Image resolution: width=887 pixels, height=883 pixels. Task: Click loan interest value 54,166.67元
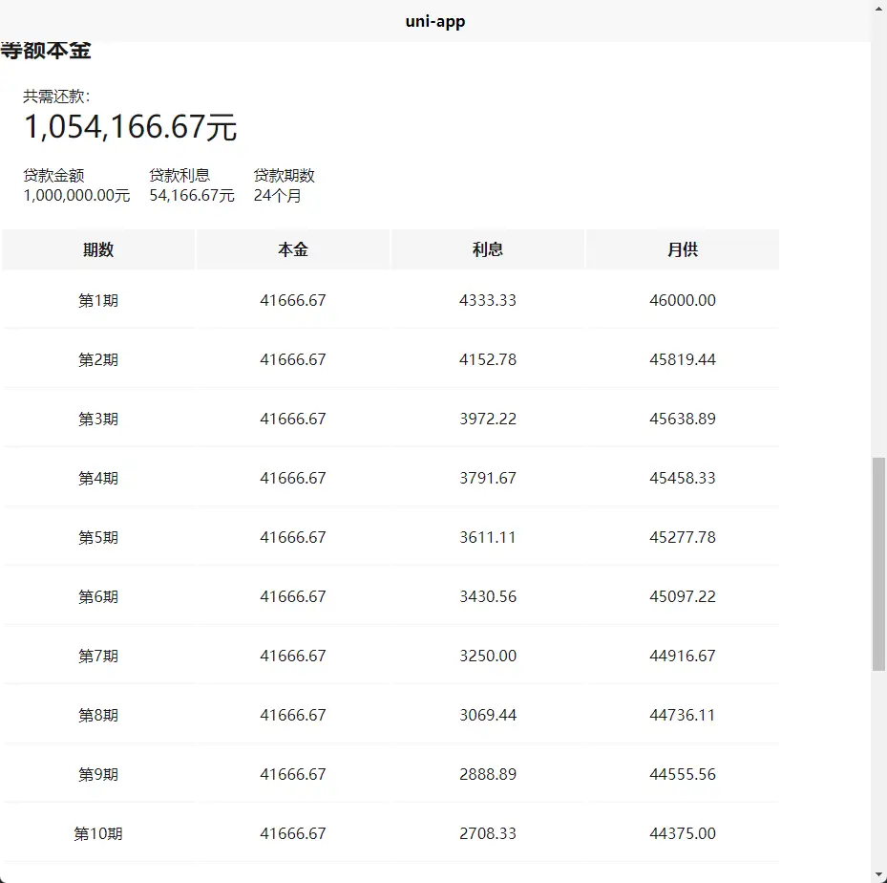[x=192, y=196]
